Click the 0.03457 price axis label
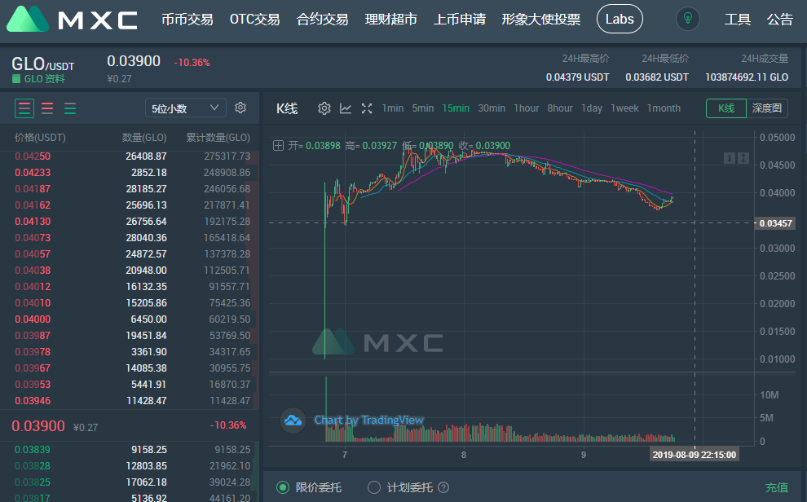 (x=775, y=223)
